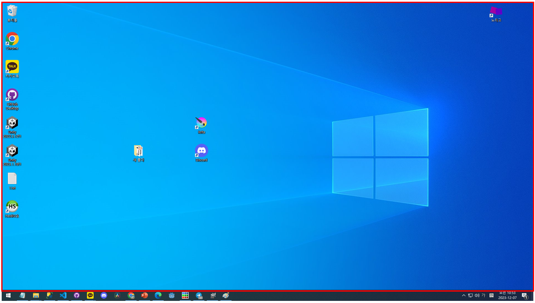Select the KakaoTalk desktop shortcut

pos(12,69)
